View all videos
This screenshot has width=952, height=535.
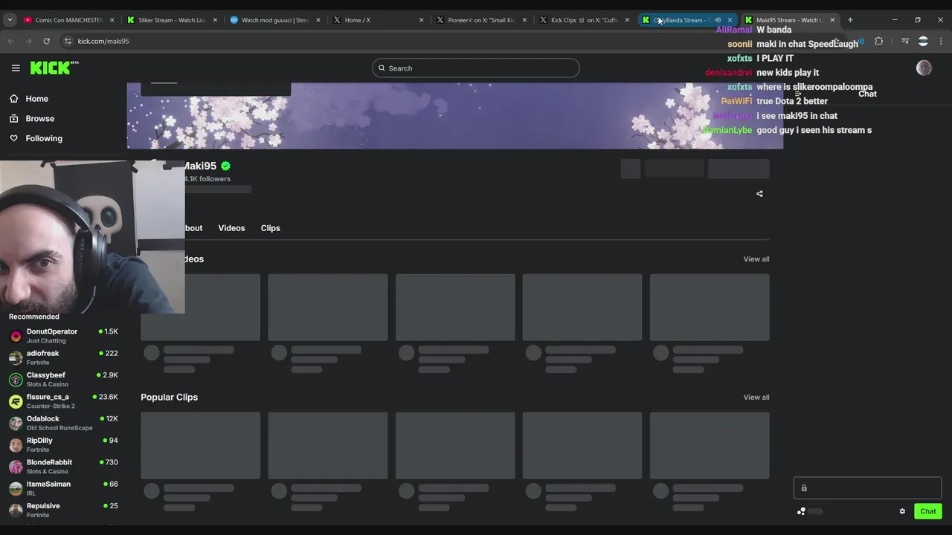pos(756,259)
